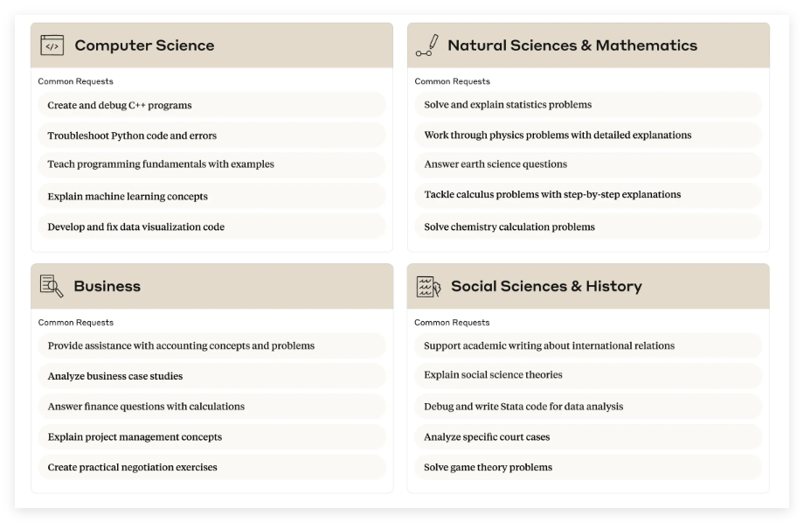Select 'Tackle calculus problems' request
The image size is (804, 523).
click(552, 195)
